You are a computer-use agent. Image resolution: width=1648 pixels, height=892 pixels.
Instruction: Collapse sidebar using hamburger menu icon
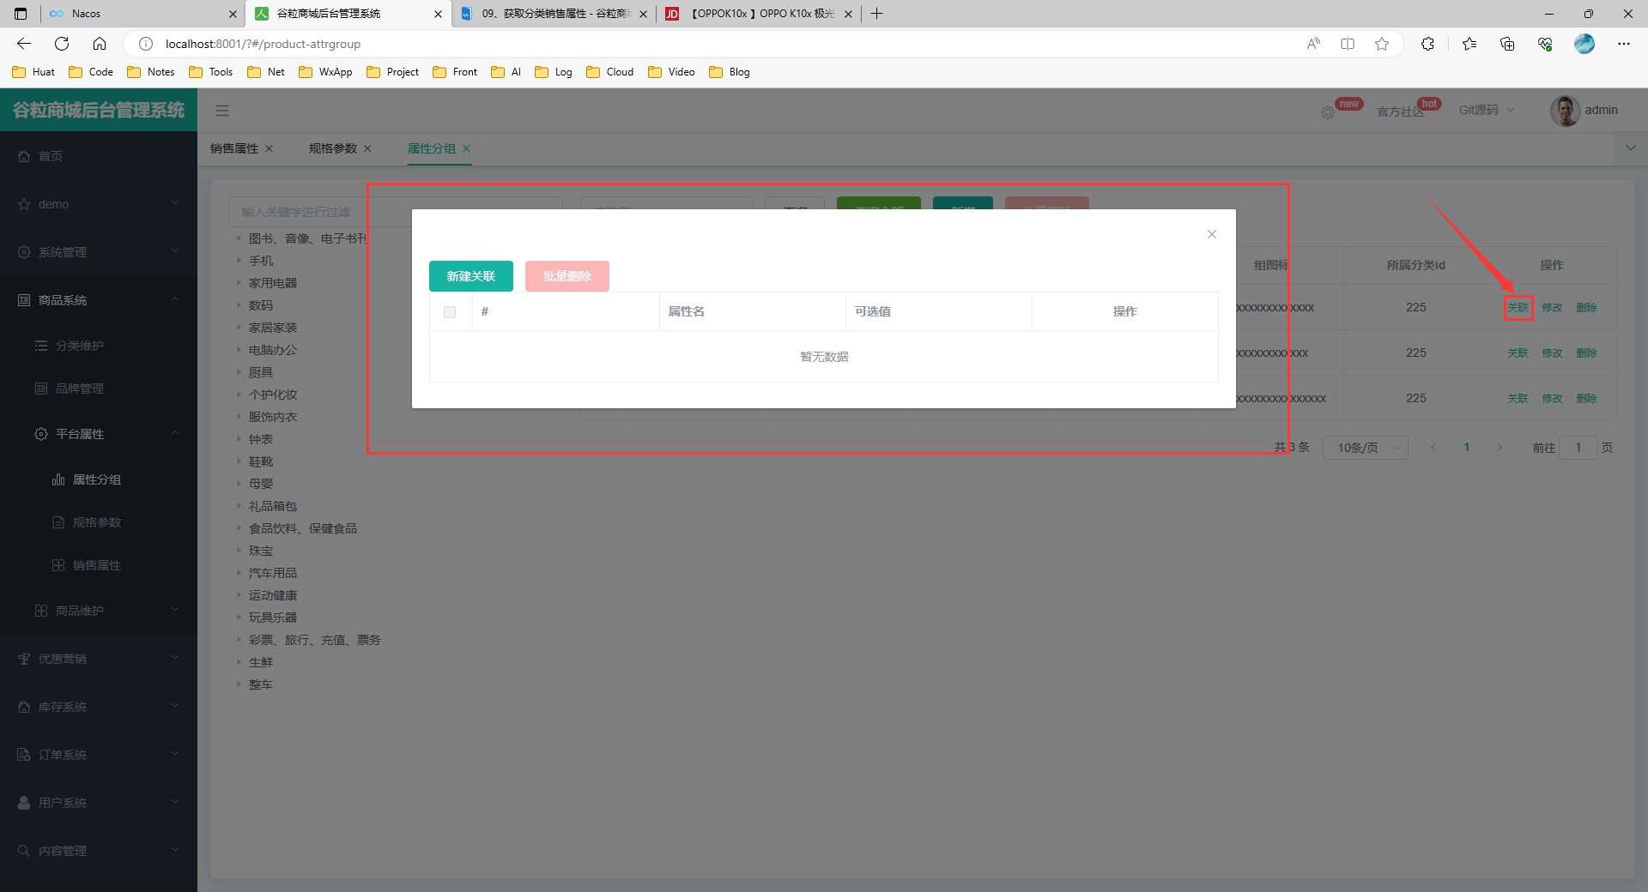(x=222, y=111)
